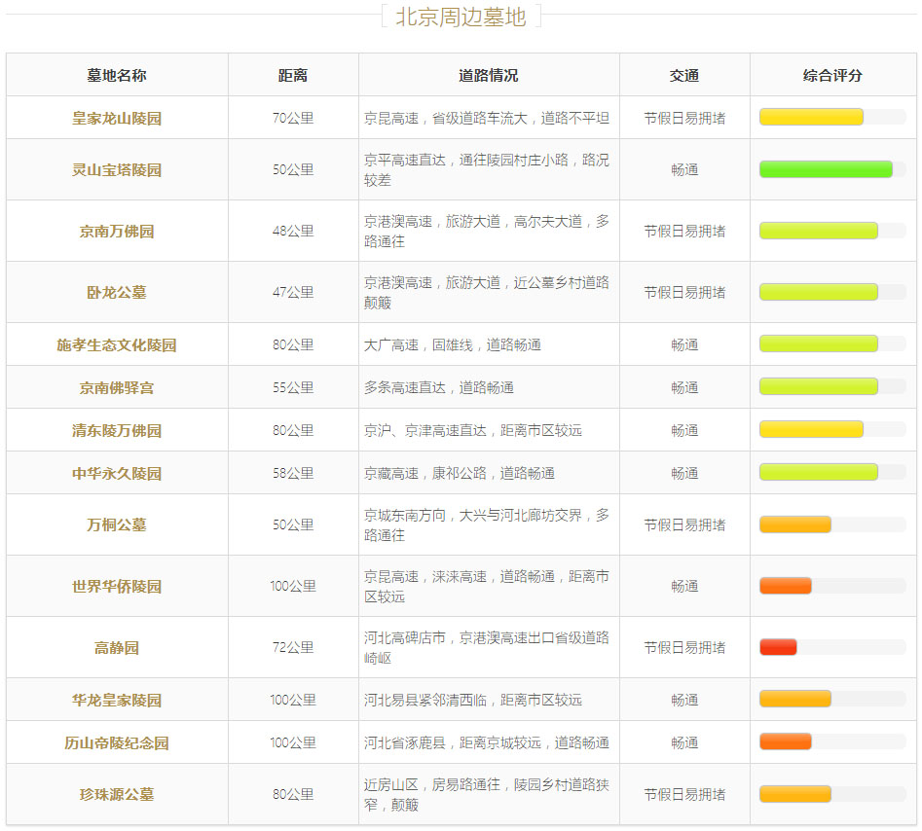The width and height of the screenshot is (922, 831).
Task: Click the rating bar for 中华永久陵园
Action: coord(819,472)
